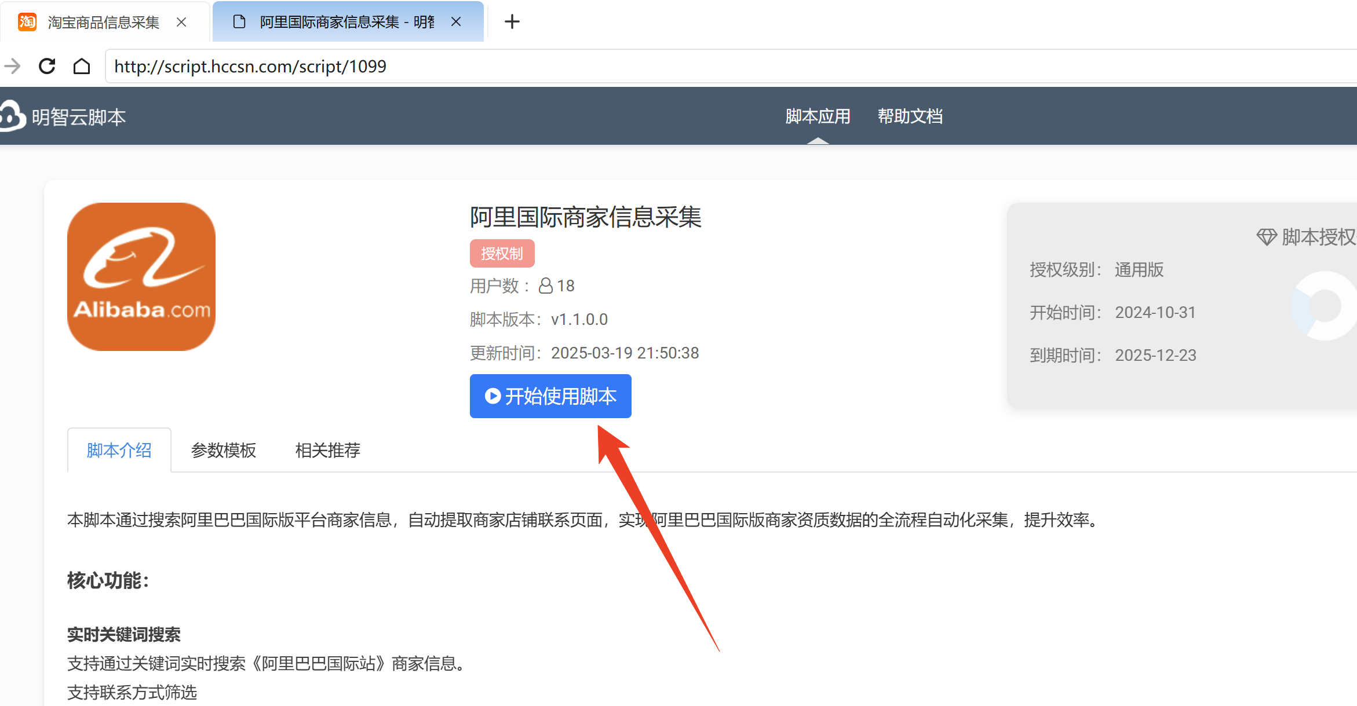
Task: Click the 明智云脚本 site name
Action: [x=79, y=117]
